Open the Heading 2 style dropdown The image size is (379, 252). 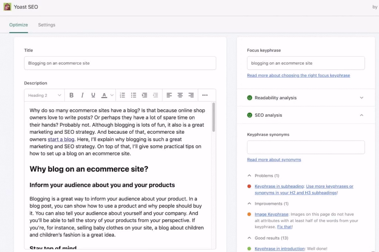click(44, 95)
